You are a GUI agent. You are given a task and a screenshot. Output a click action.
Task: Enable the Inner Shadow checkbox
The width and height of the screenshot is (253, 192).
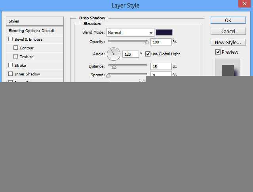(x=10, y=74)
